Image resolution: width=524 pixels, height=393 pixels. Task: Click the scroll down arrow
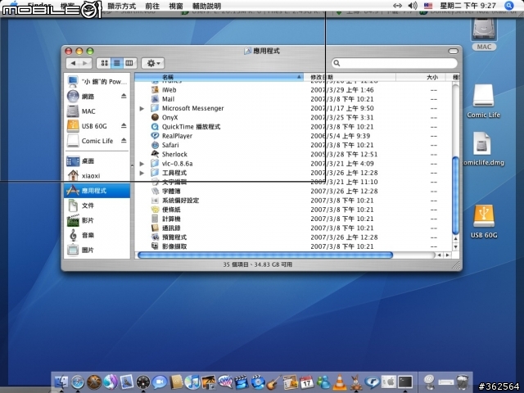455,247
